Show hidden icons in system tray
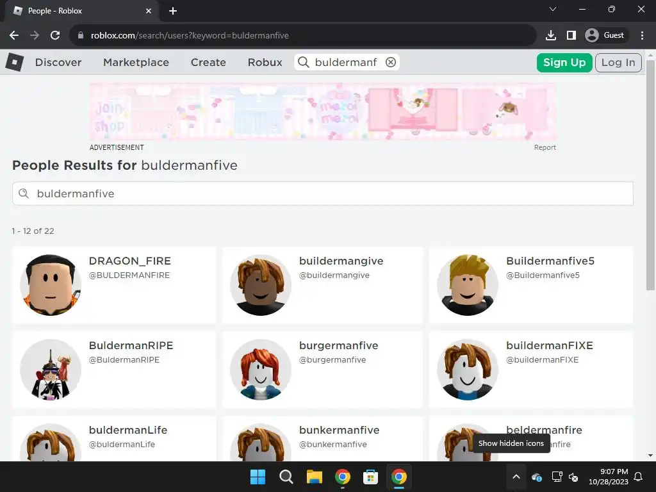This screenshot has width=656, height=492. click(516, 477)
